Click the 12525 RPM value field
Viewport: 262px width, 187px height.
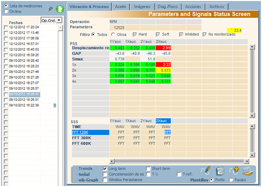(x=117, y=27)
